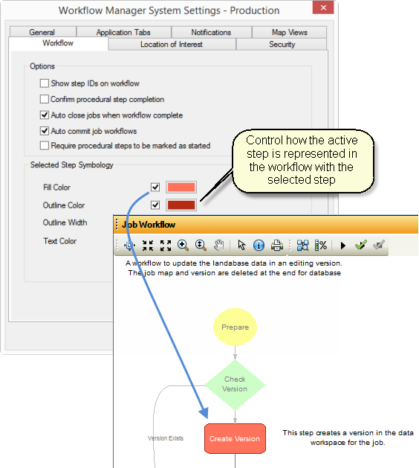The width and height of the screenshot is (419, 468).
Task: Select the zoom in magnifier tool
Action: tap(183, 246)
